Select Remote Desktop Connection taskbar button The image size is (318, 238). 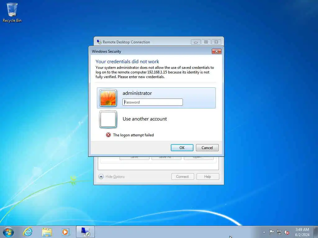point(85,232)
